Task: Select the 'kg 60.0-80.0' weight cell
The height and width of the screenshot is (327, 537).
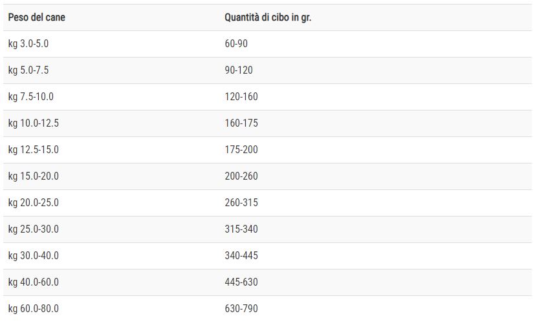Action: pyautogui.click(x=33, y=308)
